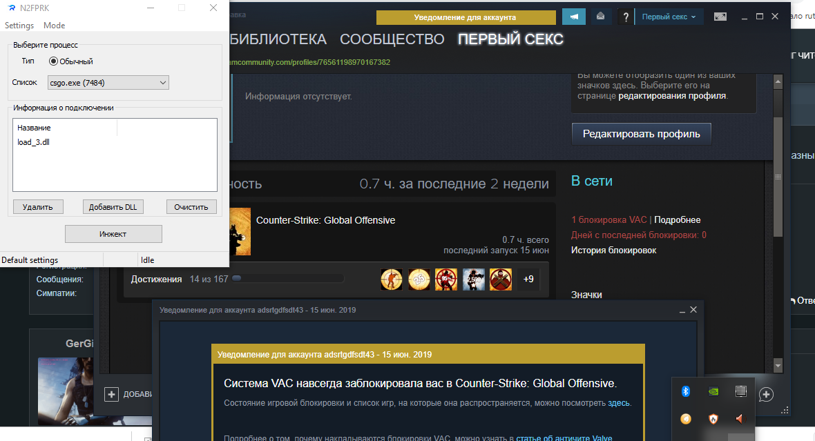Open the Steam inbox envelope icon
Screen dimensions: 815x441
[x=600, y=17]
